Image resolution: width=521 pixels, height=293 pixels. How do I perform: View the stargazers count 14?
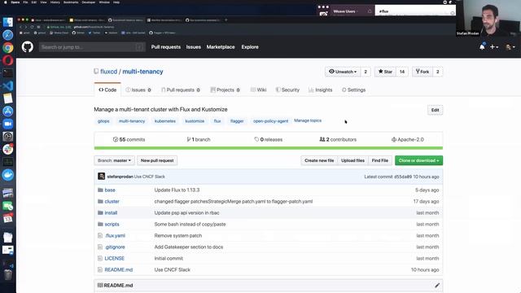[402, 72]
